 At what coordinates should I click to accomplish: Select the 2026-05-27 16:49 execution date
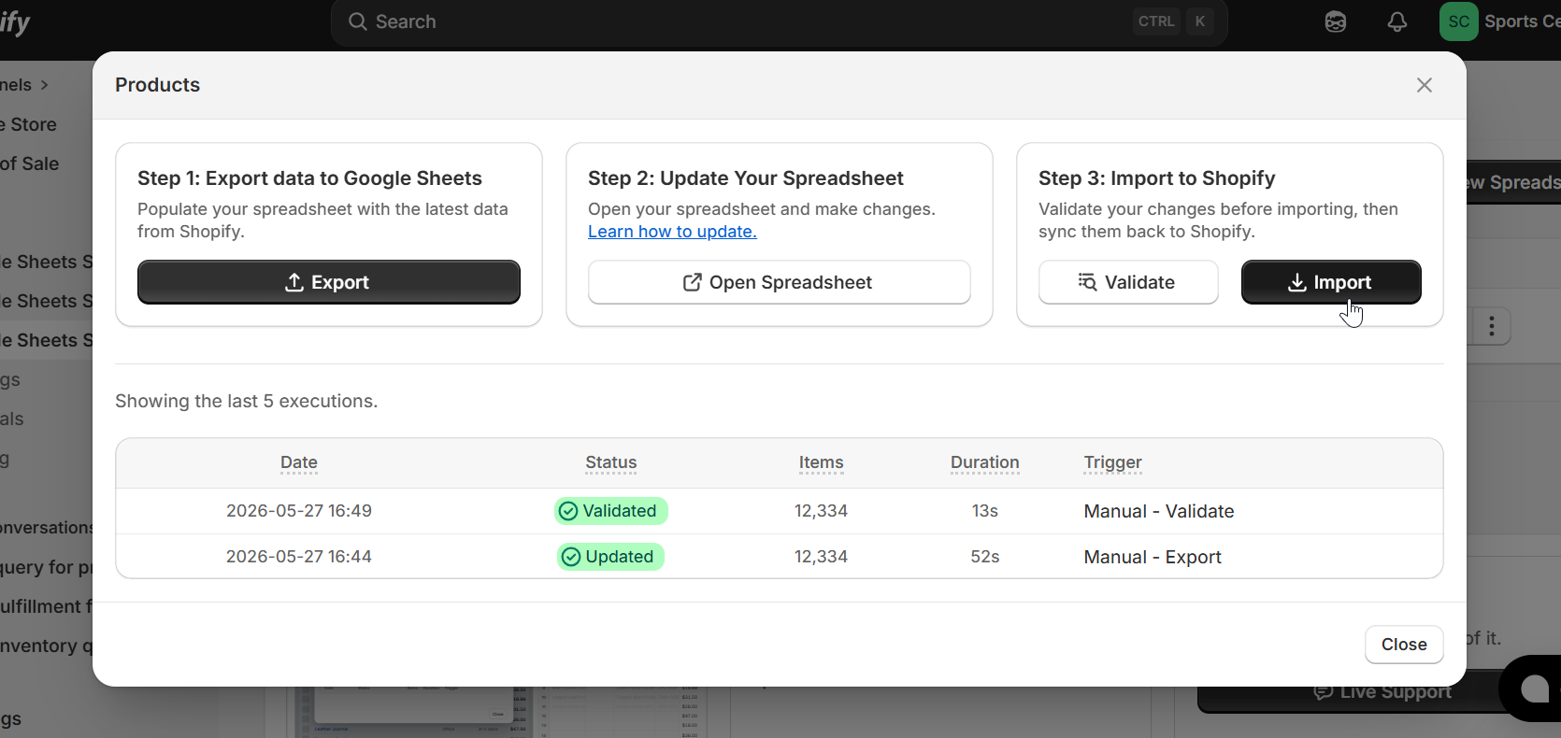click(299, 511)
